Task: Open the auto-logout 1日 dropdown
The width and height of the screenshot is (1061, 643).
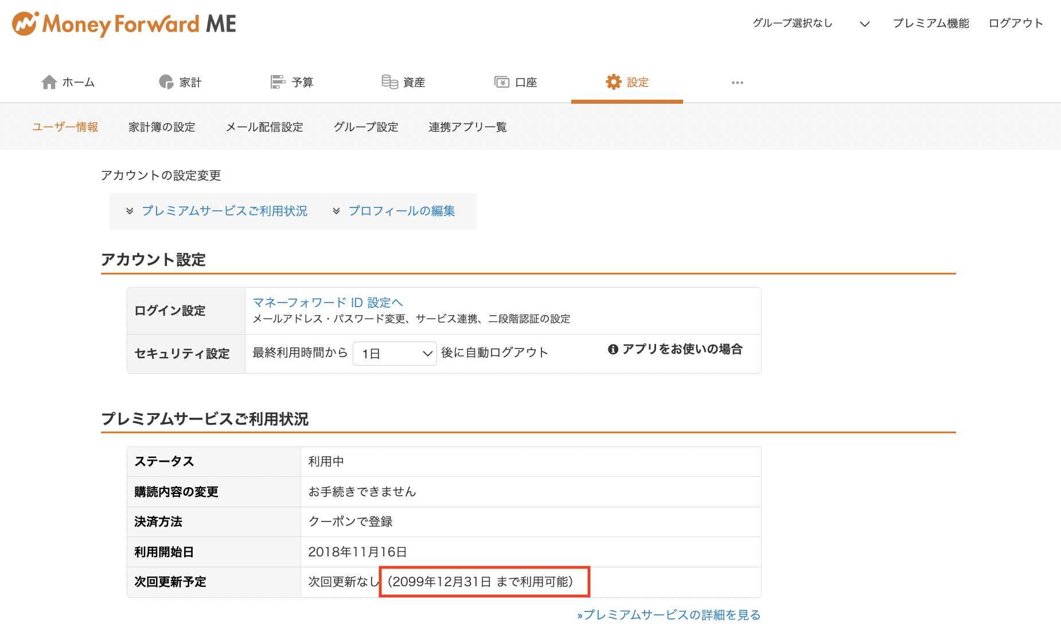Action: pyautogui.click(x=395, y=354)
